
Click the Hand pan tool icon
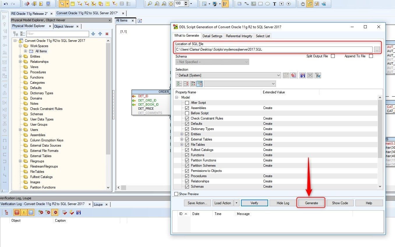coord(303,4)
